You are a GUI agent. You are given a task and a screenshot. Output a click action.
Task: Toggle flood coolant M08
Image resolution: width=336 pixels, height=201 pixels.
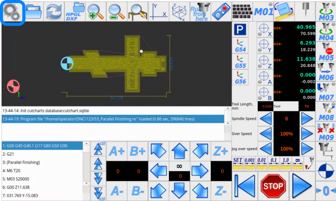tap(326, 111)
